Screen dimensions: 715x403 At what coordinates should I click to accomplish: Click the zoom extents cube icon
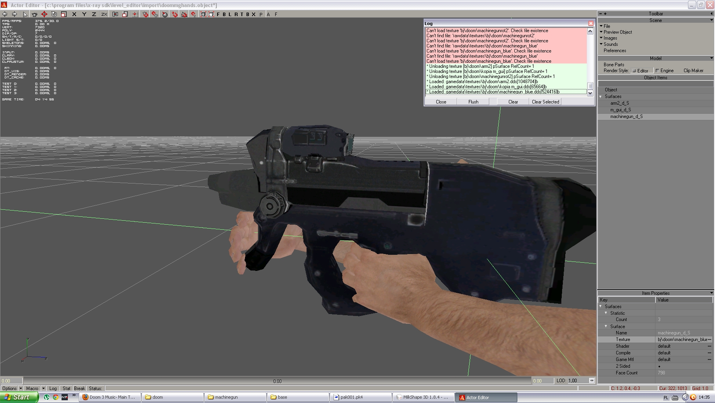coord(203,14)
